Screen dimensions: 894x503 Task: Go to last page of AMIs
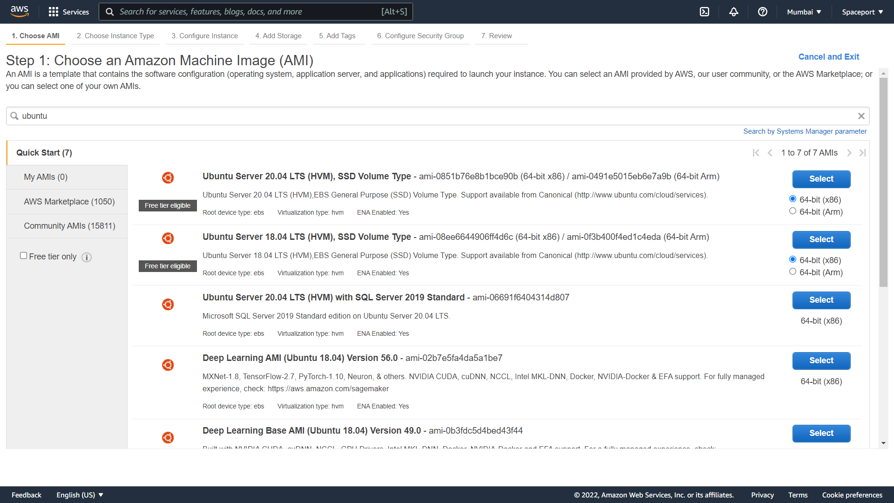862,153
